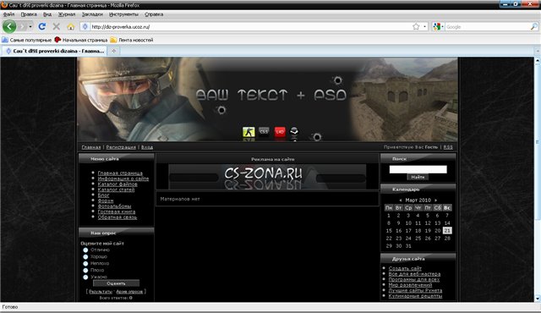Select the 'Хорошо' poll radio button
541x313 pixels.
pos(85,257)
